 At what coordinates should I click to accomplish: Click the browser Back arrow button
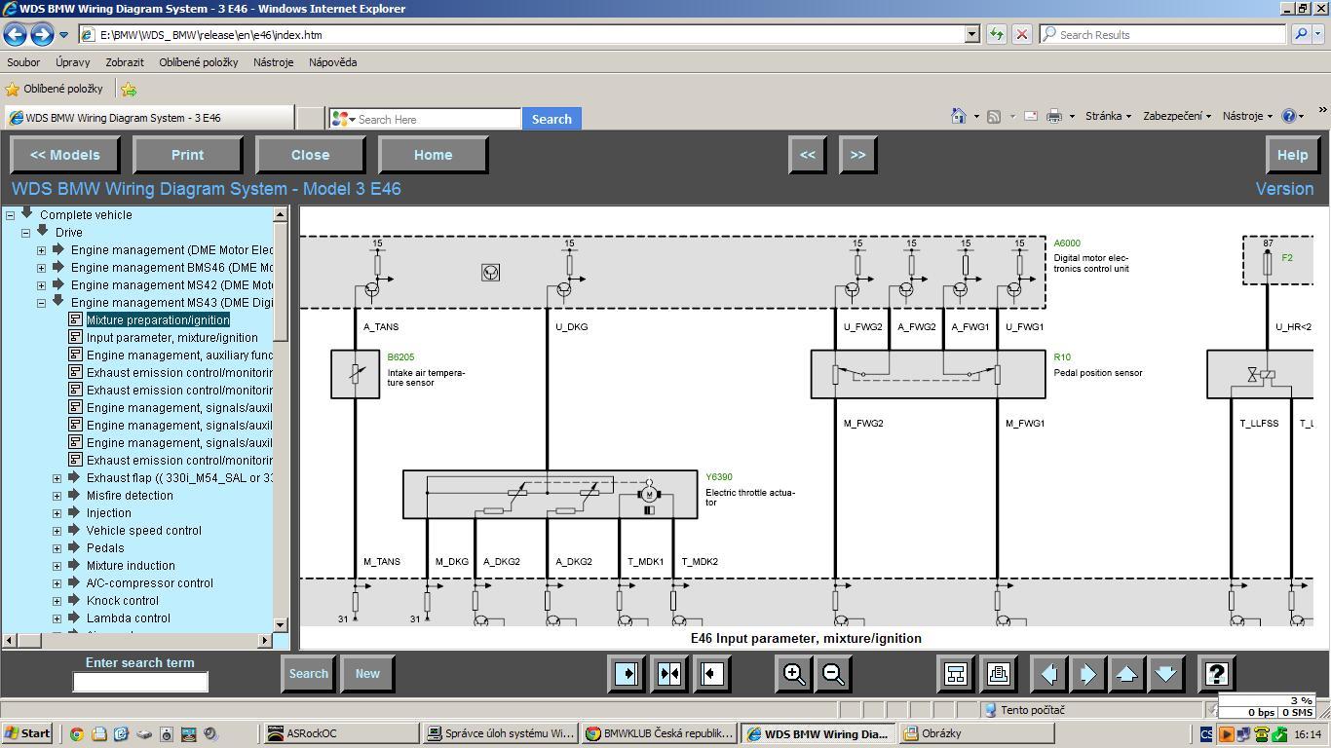coord(15,34)
